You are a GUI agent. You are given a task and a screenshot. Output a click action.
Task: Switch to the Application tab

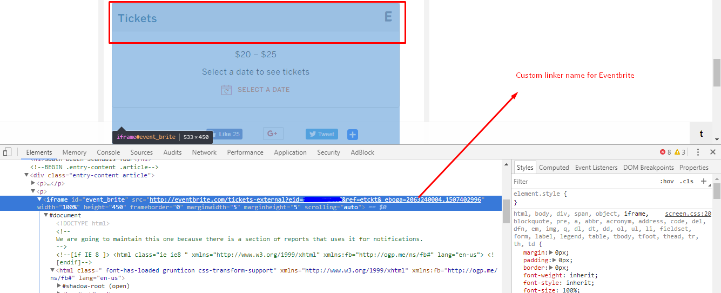[x=290, y=152]
